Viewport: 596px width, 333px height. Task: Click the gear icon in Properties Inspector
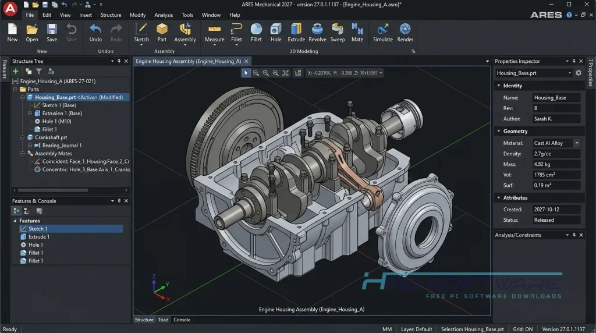tap(579, 73)
